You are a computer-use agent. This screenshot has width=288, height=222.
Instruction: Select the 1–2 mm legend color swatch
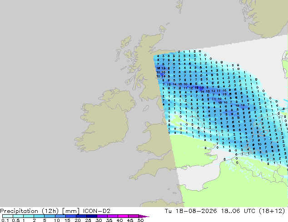click(x=29, y=216)
